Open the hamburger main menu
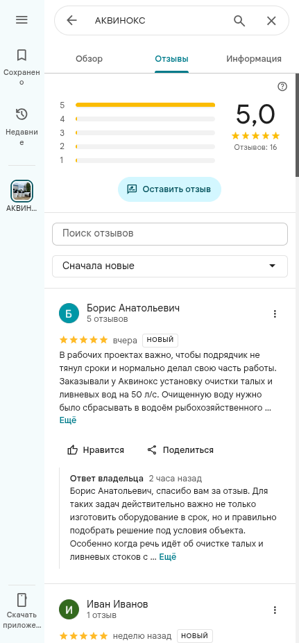299x643 pixels. click(x=22, y=19)
